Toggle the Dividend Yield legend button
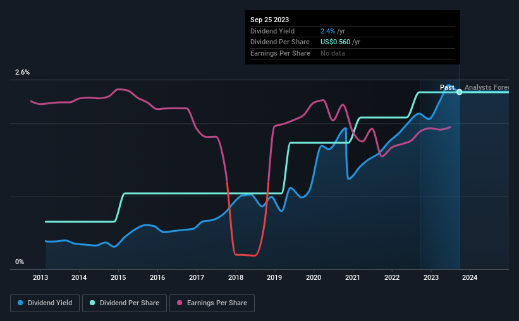519x321 pixels. (x=45, y=303)
